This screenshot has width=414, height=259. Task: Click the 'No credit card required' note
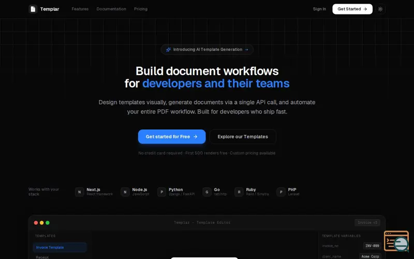160,153
